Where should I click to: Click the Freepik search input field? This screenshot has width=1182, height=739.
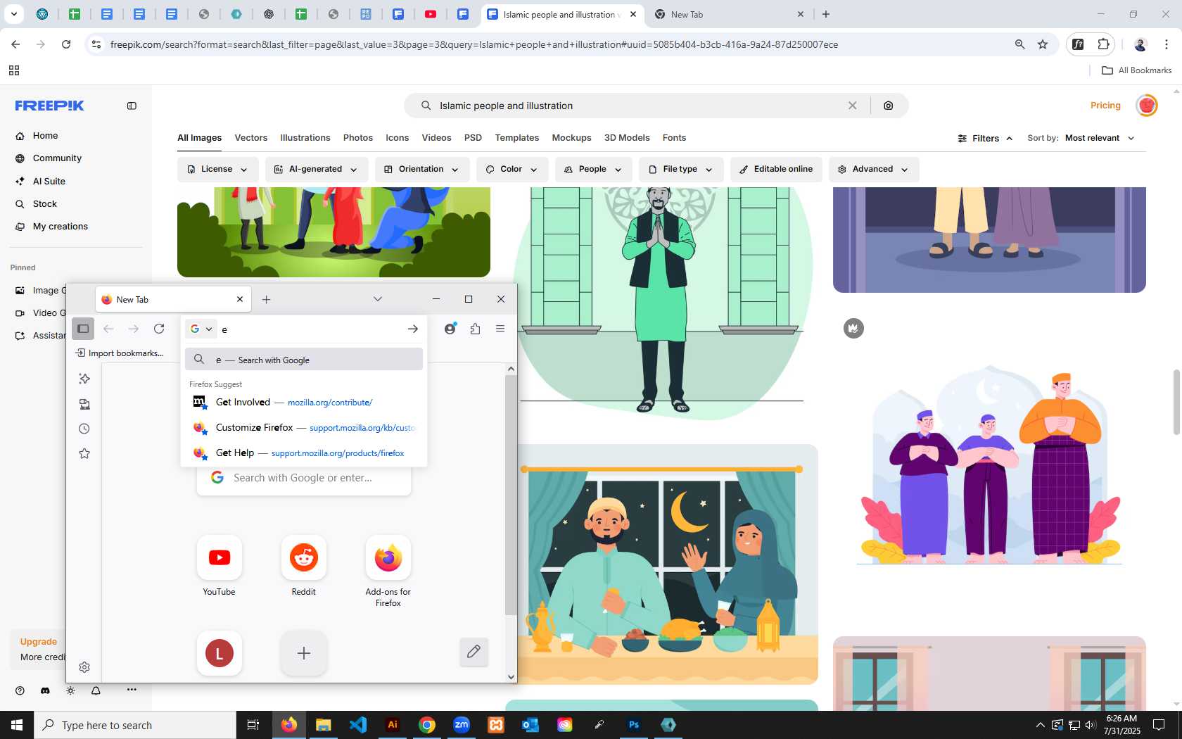point(637,106)
